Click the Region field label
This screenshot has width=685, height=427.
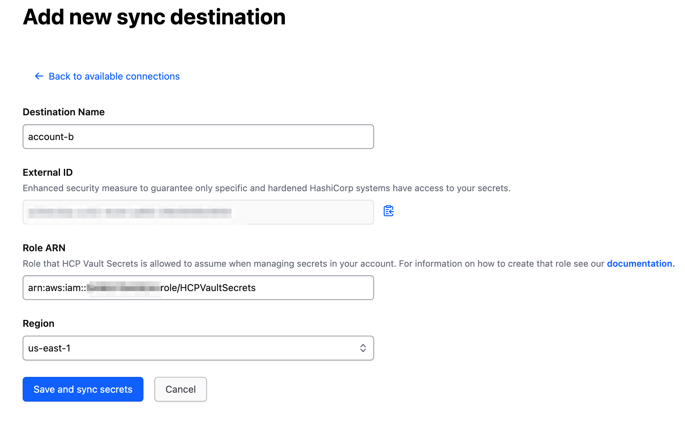click(38, 323)
